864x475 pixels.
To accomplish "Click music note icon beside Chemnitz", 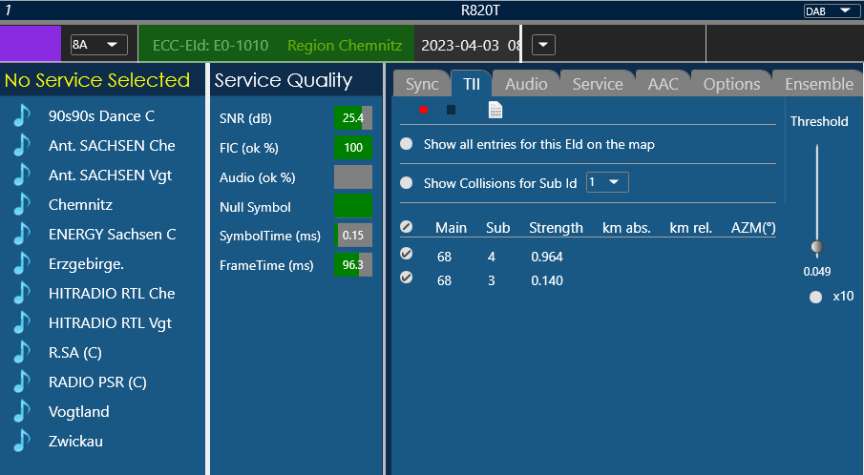I will pyautogui.click(x=21, y=205).
